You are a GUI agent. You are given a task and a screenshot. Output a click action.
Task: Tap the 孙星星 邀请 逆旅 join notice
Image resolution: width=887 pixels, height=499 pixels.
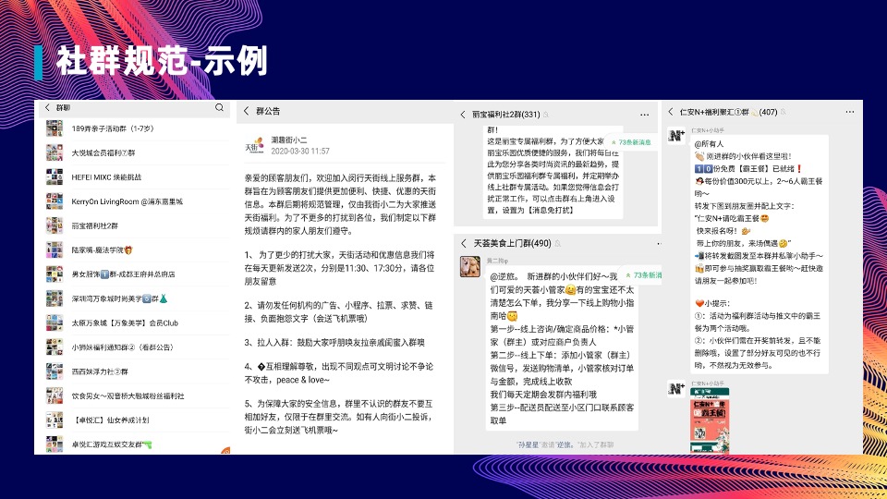pyautogui.click(x=565, y=445)
